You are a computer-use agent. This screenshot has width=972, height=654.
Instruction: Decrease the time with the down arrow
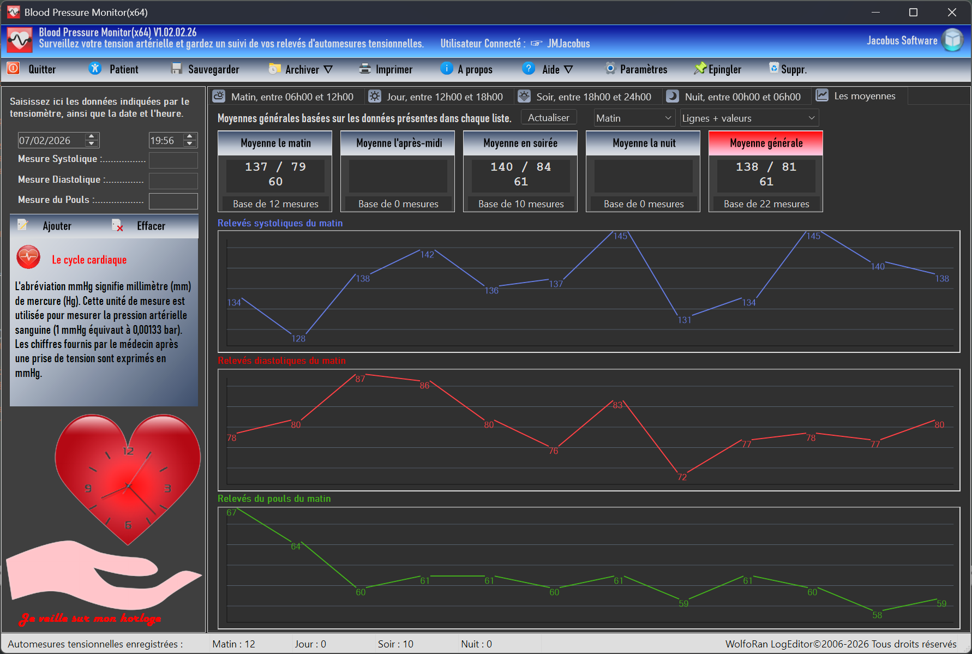click(x=190, y=144)
